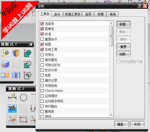Click the 新建... button
150x132 pixels.
point(123,24)
